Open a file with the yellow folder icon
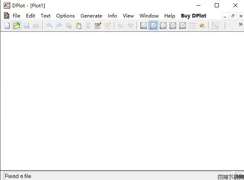The width and height of the screenshot is (244, 180). point(17,26)
